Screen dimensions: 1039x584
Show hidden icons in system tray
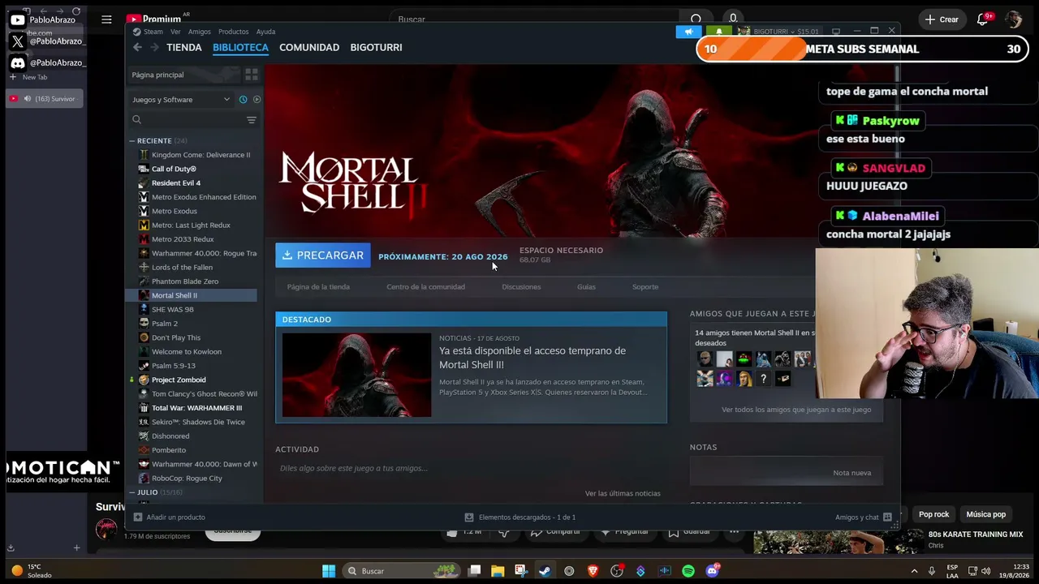click(x=914, y=571)
